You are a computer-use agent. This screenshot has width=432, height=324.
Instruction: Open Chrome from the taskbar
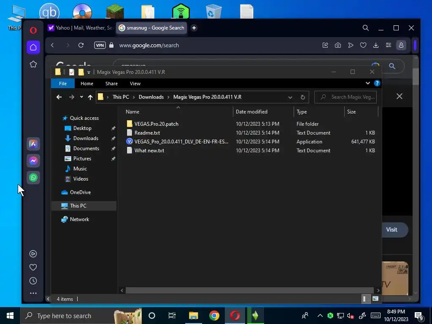pos(214,316)
